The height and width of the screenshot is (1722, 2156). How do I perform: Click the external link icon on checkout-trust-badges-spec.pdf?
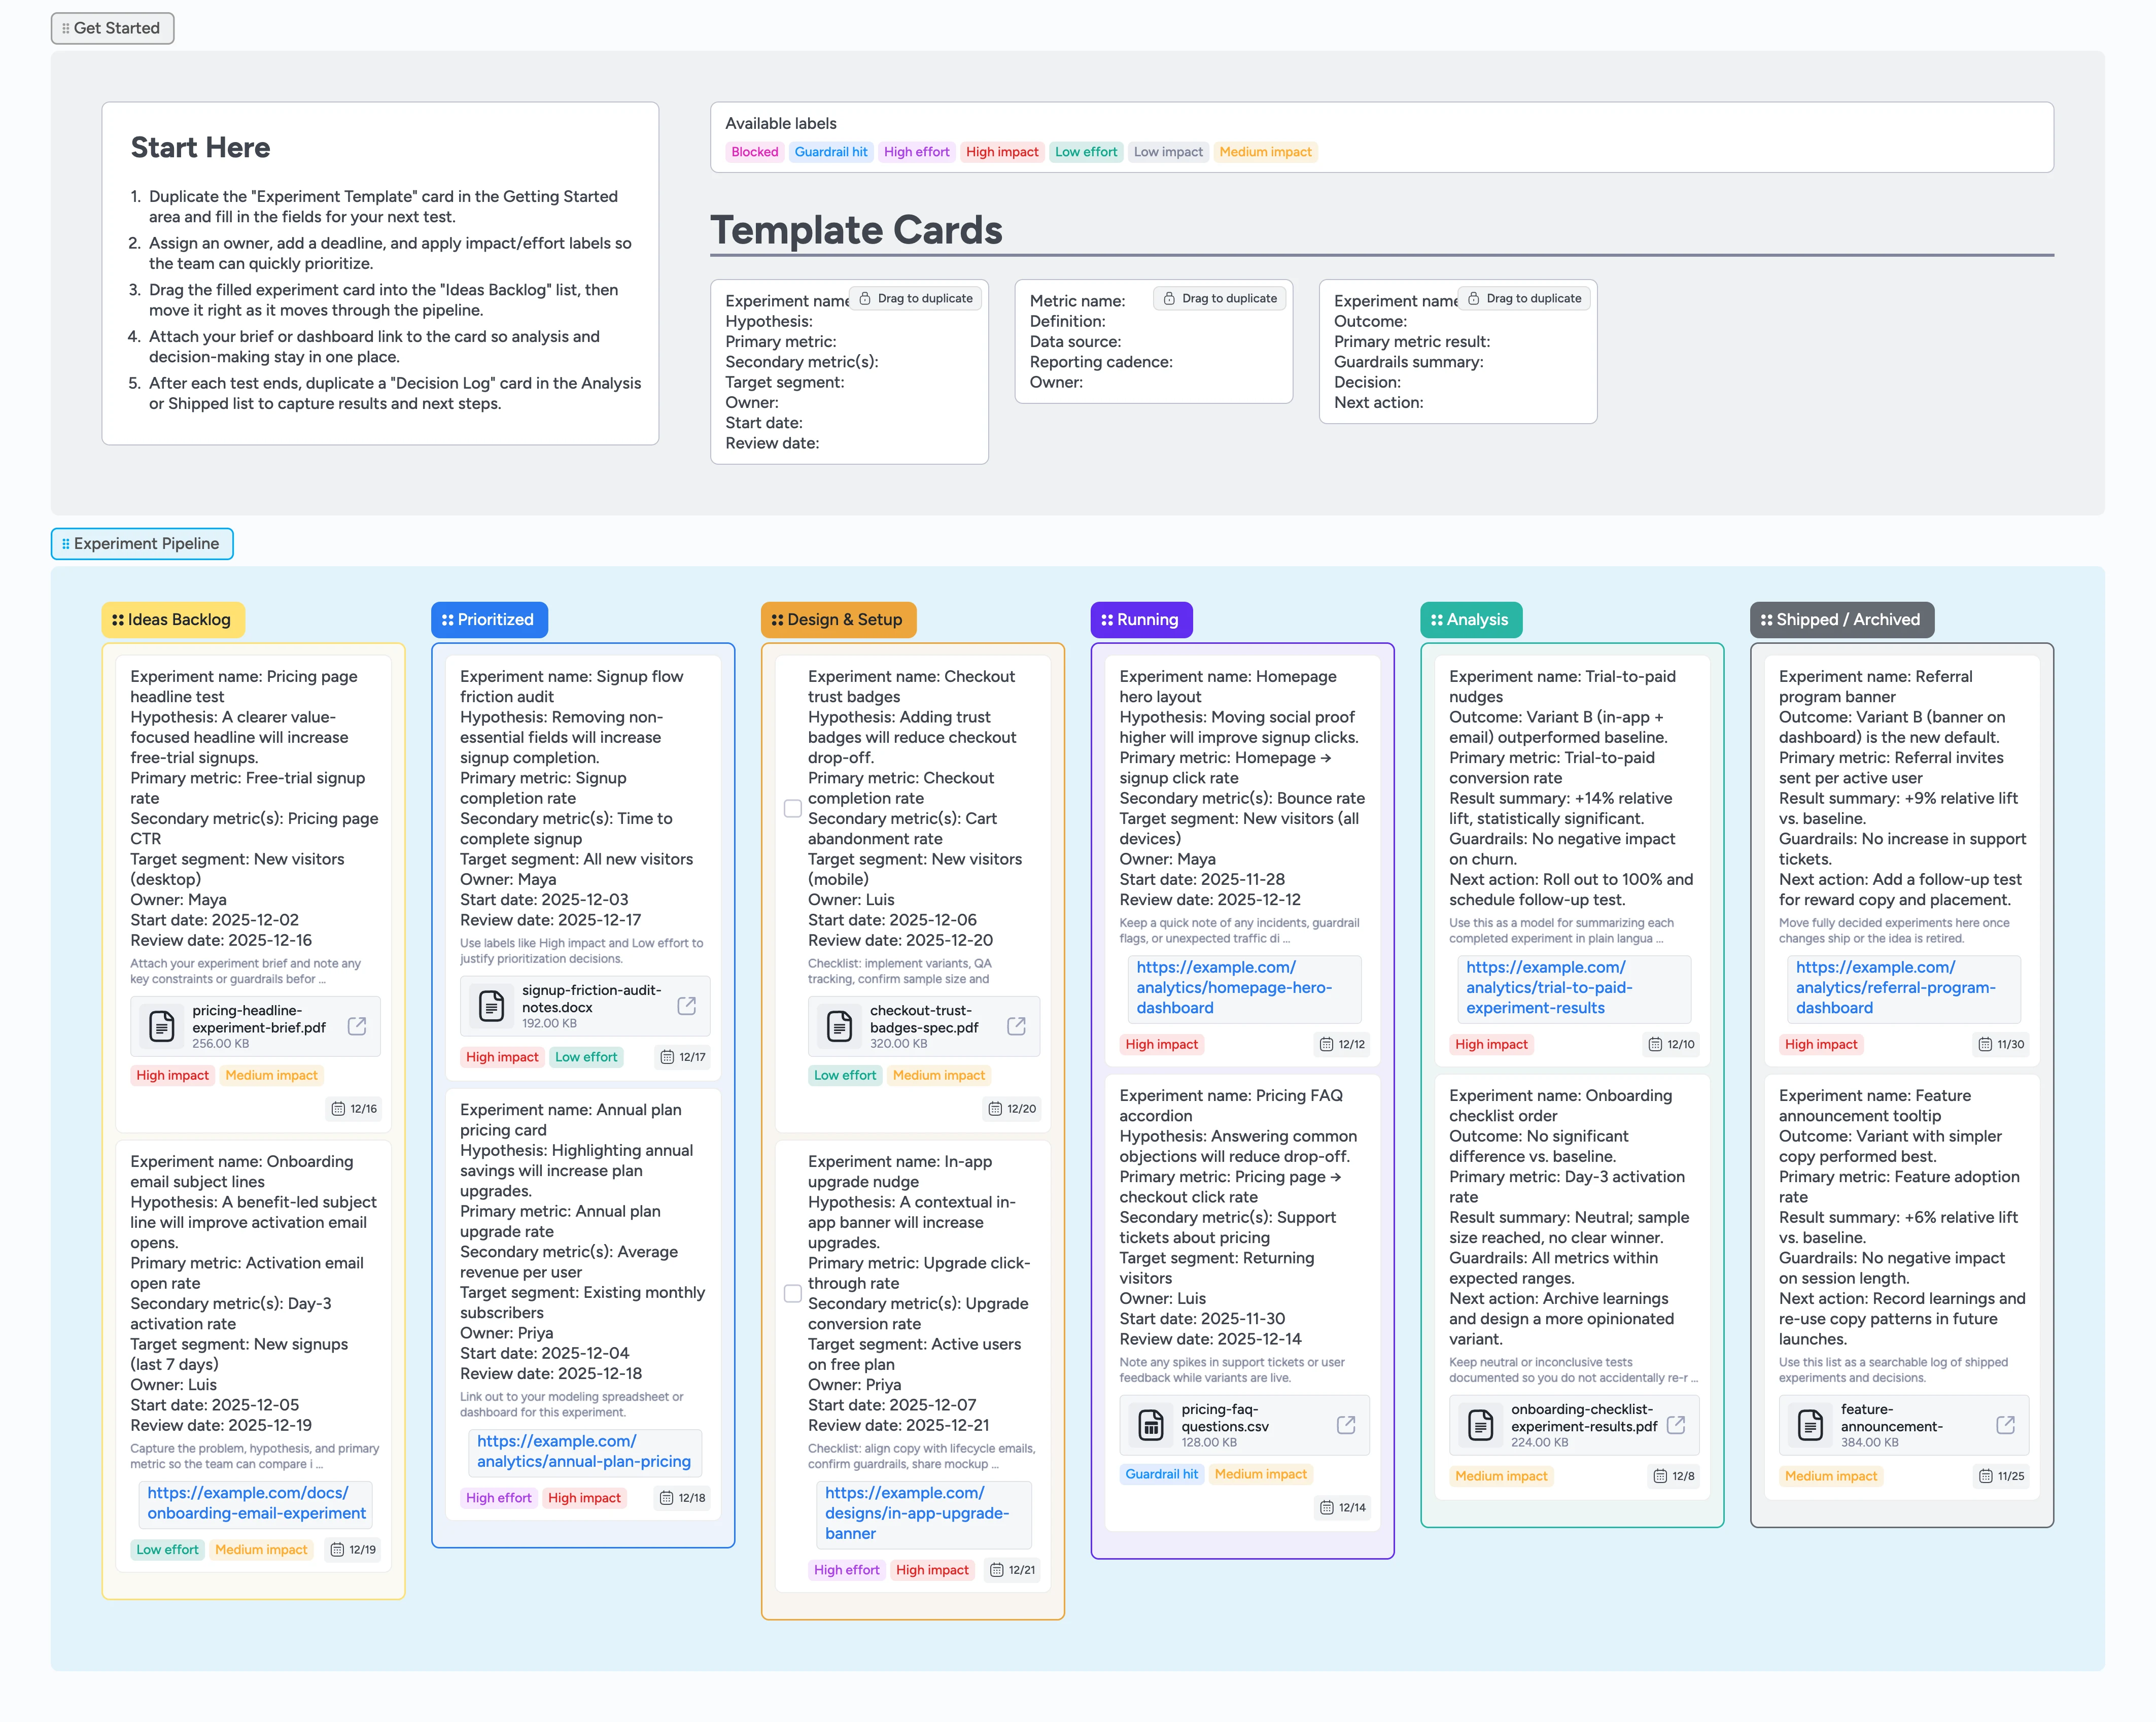(1017, 1025)
